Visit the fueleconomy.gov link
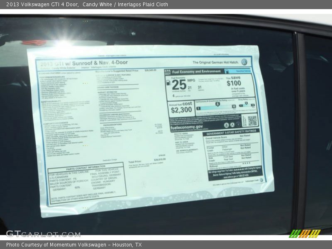332x249 pixels. click(187, 127)
